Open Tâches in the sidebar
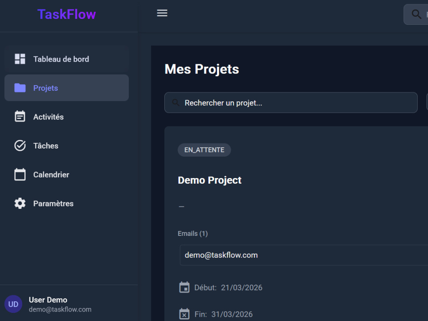 pos(67,146)
